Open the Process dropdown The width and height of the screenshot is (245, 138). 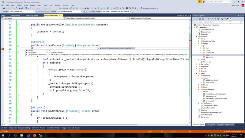point(34,12)
